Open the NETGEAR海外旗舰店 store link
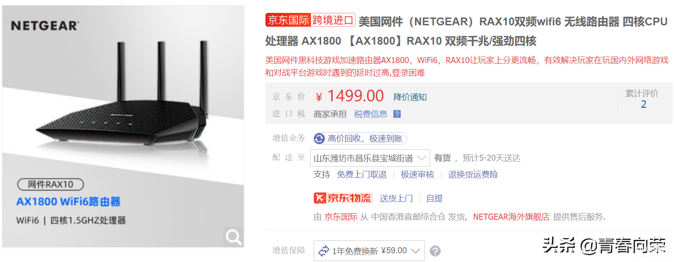Image resolution: width=674 pixels, height=262 pixels. [511, 217]
